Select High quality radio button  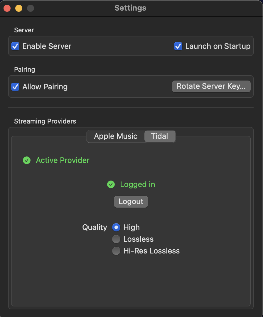pyautogui.click(x=116, y=227)
